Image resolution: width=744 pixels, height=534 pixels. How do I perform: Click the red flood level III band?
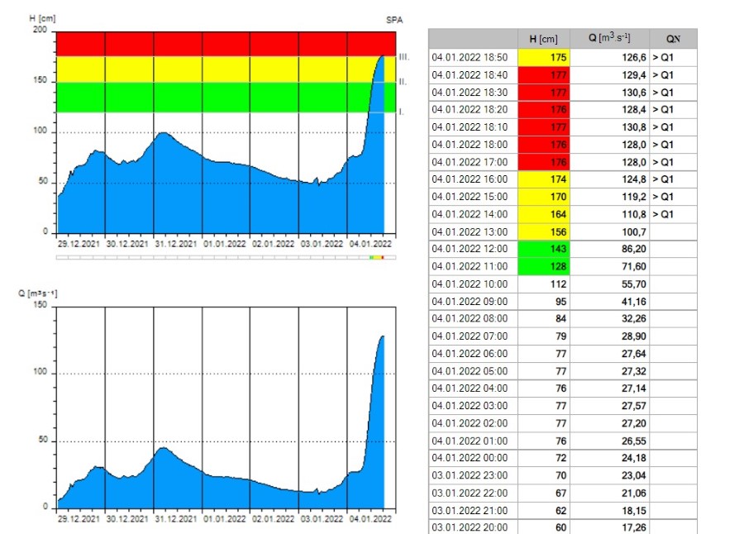point(225,44)
